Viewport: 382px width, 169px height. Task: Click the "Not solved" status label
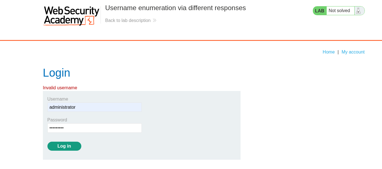(339, 11)
